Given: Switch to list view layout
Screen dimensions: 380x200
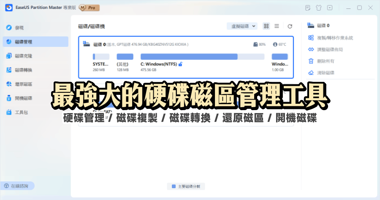Looking at the screenshot, I should coord(277,26).
